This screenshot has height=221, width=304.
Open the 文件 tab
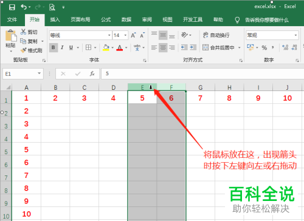pyautogui.click(x=12, y=19)
